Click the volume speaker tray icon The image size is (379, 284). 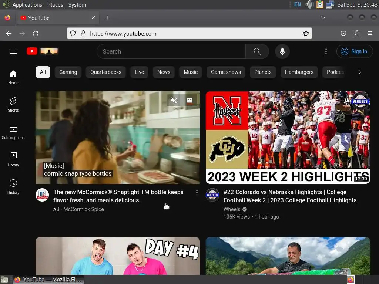point(309,4)
